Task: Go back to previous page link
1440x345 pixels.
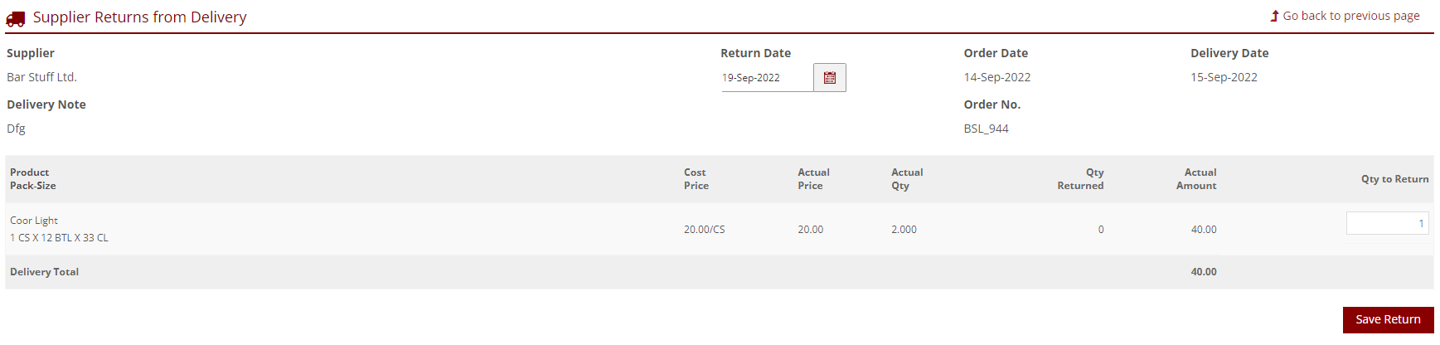Action: click(1350, 16)
